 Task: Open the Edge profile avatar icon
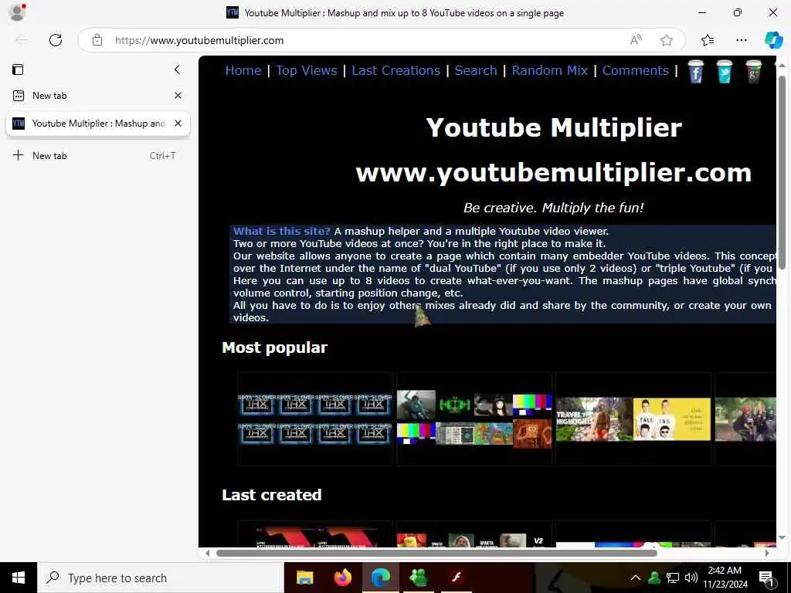pos(17,12)
